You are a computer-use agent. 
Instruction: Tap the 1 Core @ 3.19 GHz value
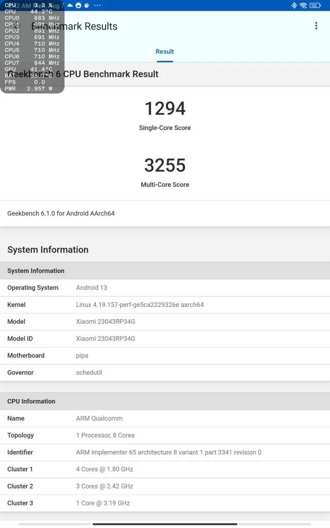[x=103, y=503]
